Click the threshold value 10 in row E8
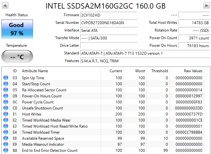This screenshot has width=211, height=154. pos(166,138)
